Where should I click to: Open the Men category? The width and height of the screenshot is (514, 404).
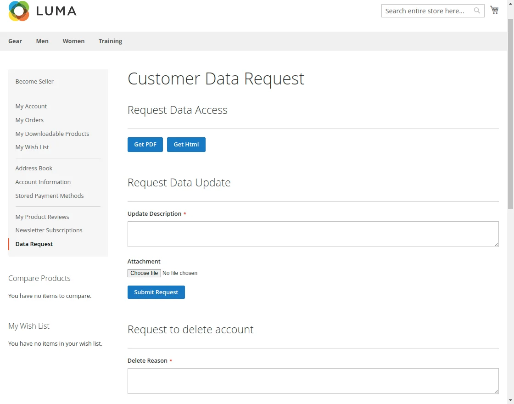point(42,41)
